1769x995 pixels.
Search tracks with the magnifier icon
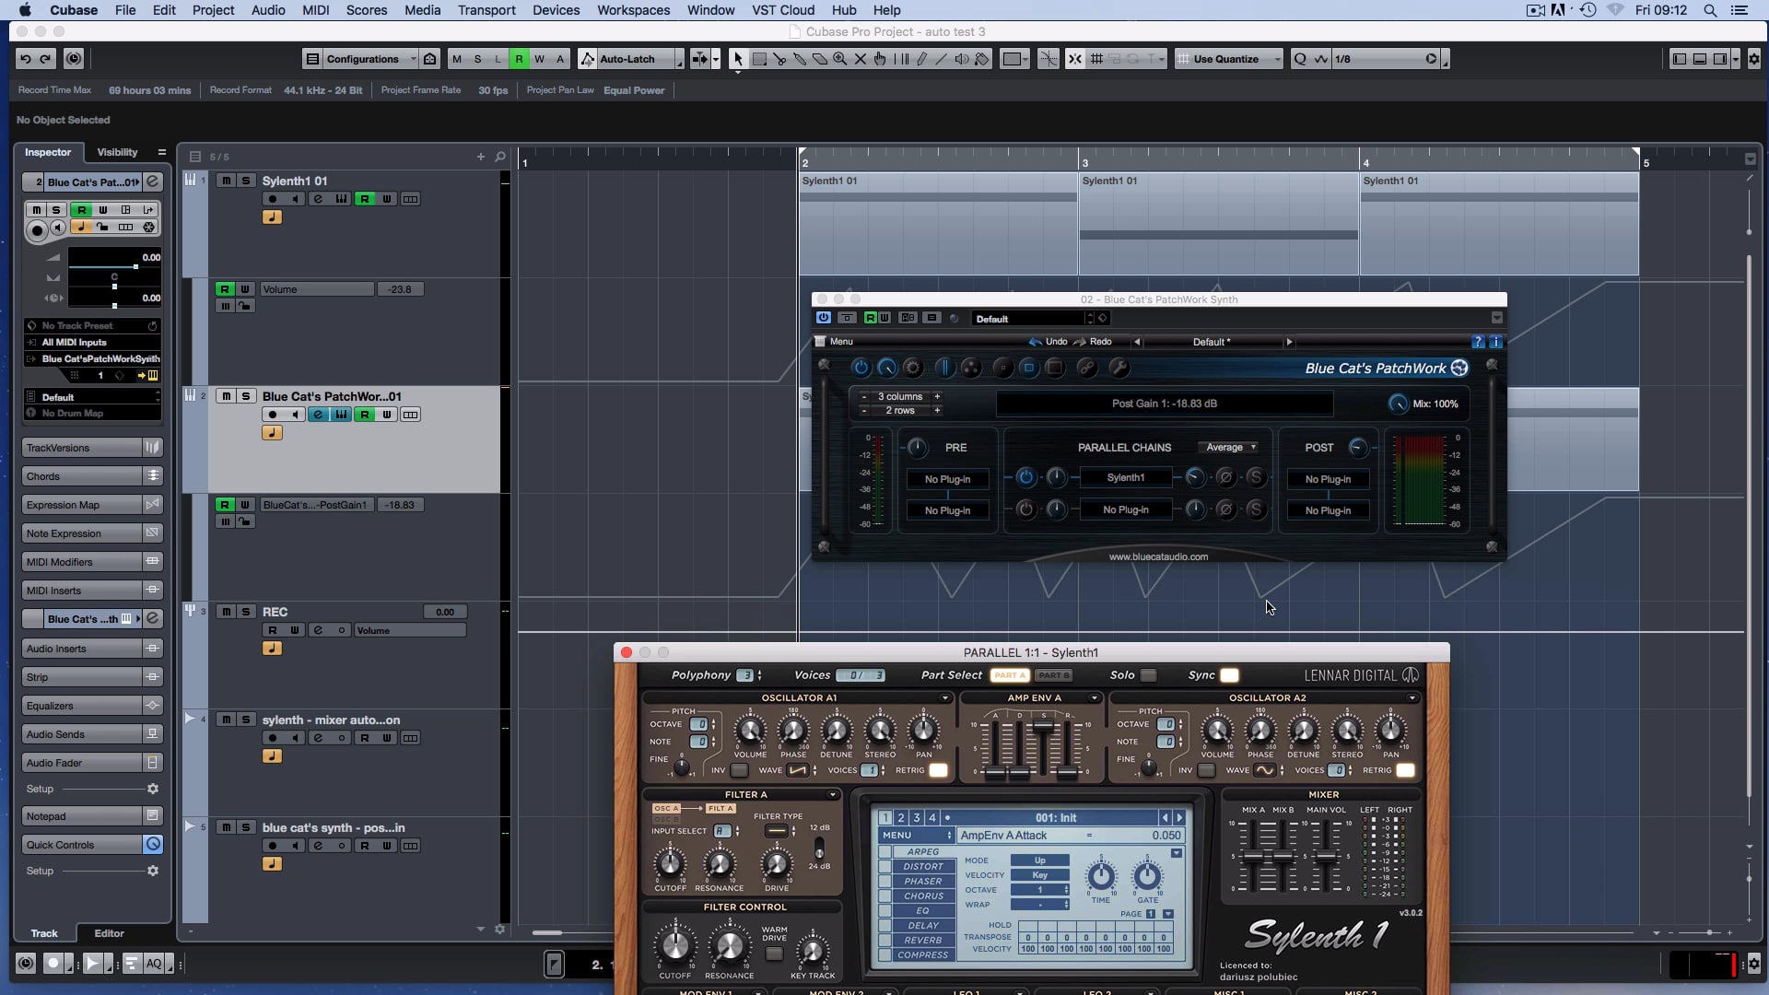pyautogui.click(x=500, y=157)
